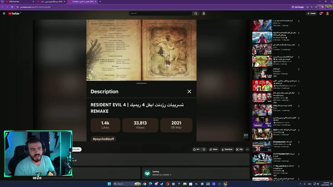Image resolution: width=333 pixels, height=187 pixels.
Task: Click the Ask Google button in address bar
Action: (x=298, y=7)
